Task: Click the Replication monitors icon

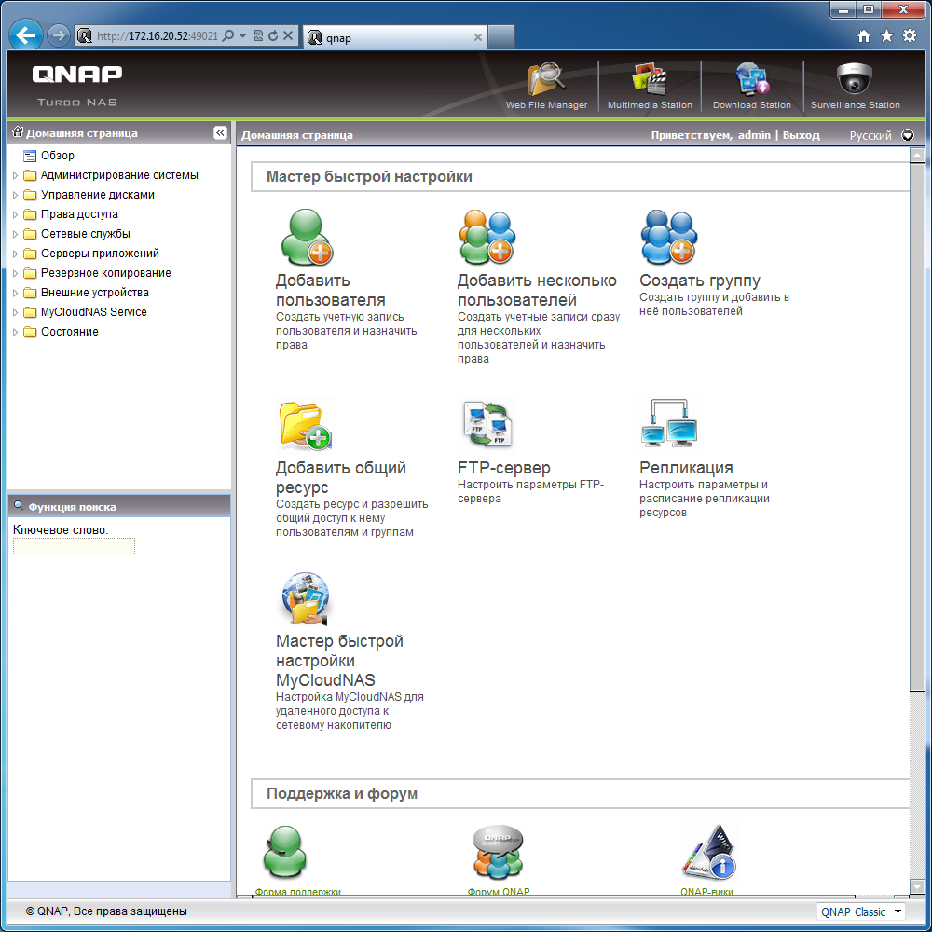Action: (x=668, y=422)
